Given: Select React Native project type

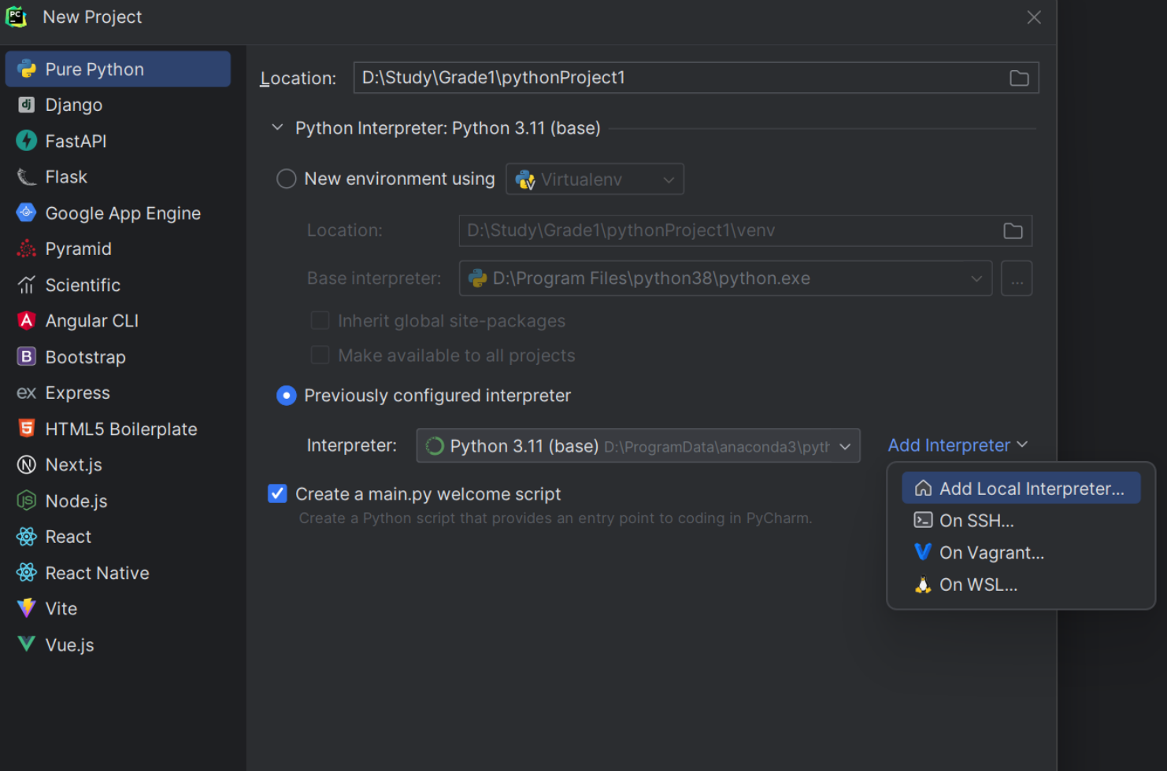Looking at the screenshot, I should [x=118, y=572].
